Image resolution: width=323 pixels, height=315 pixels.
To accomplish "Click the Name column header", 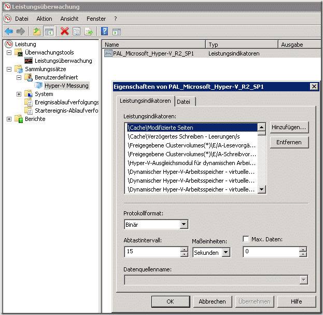I will pos(153,45).
